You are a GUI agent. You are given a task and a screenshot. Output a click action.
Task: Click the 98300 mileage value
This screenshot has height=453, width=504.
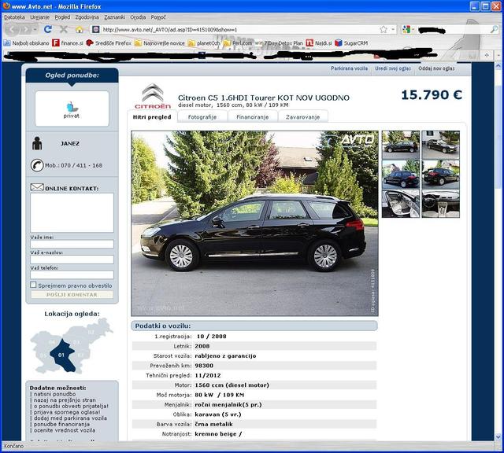click(x=204, y=366)
